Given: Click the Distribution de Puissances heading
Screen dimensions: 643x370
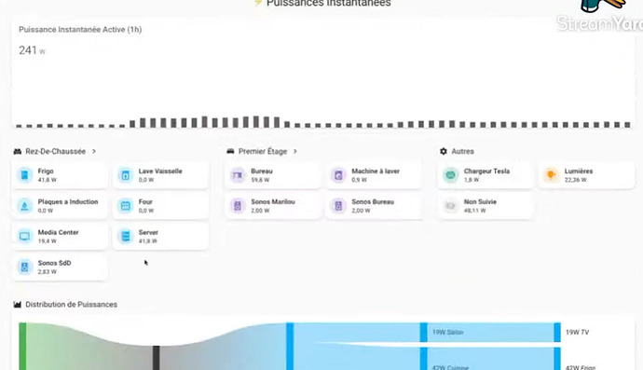Looking at the screenshot, I should pyautogui.click(x=72, y=305).
